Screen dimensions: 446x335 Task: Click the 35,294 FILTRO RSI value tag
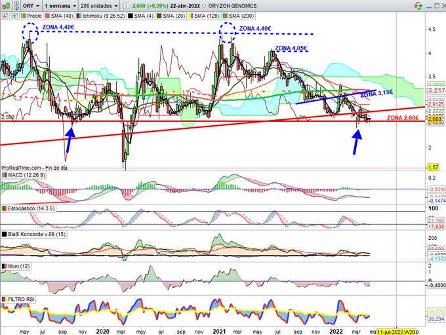click(x=437, y=319)
